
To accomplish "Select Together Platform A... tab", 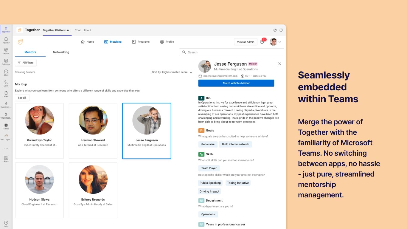I will pyautogui.click(x=57, y=30).
